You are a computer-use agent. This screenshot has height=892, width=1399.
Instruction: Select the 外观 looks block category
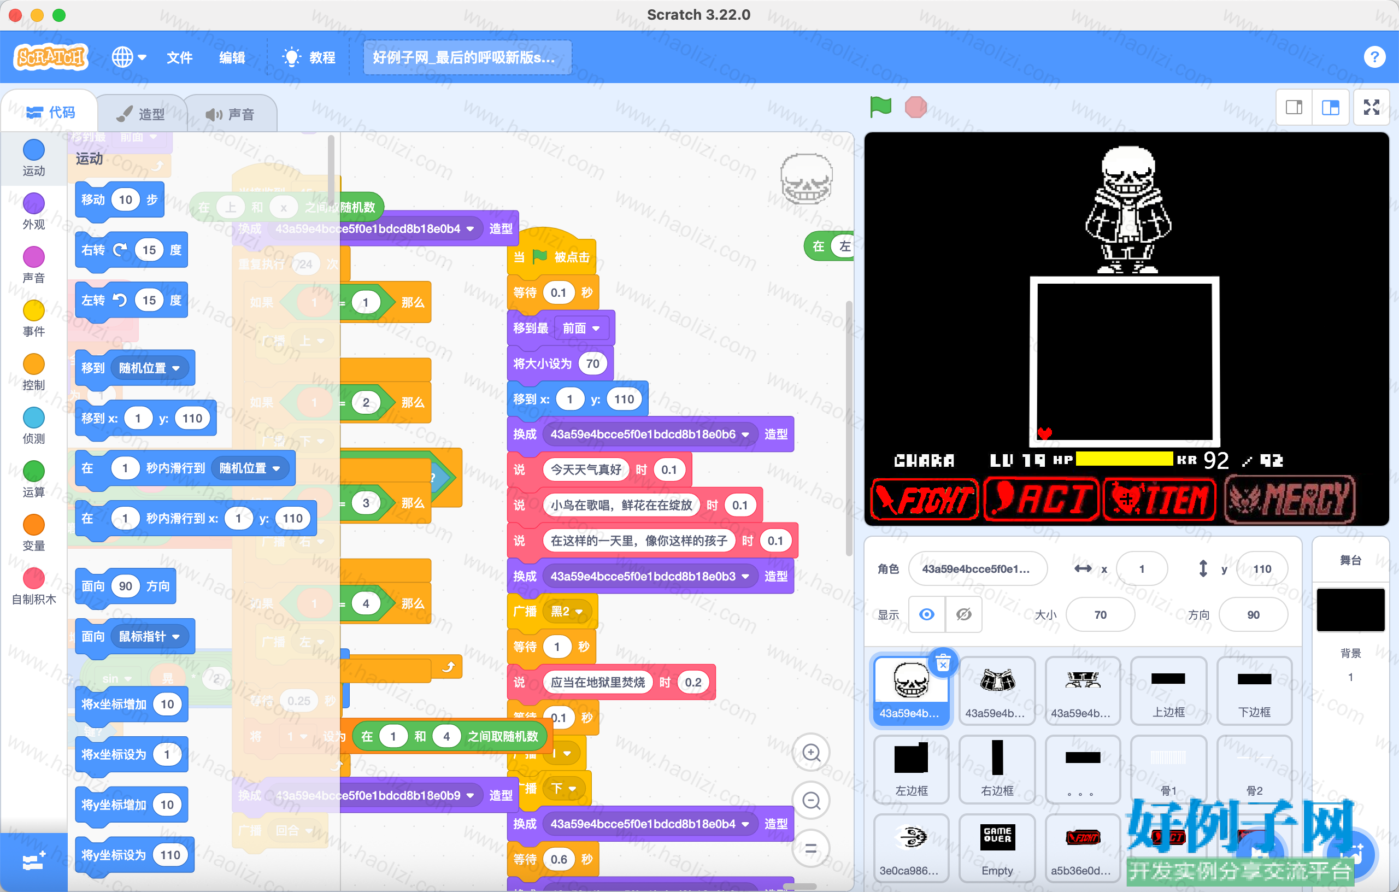tap(34, 212)
